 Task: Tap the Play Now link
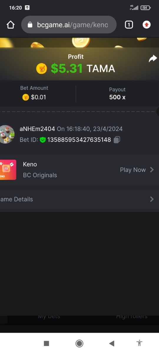[x=133, y=170]
